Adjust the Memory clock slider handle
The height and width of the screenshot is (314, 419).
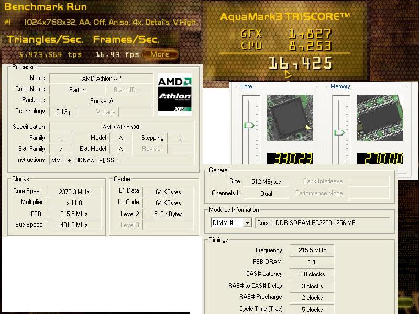339,132
